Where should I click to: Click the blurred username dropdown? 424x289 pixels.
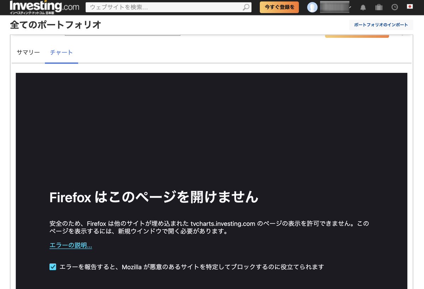point(335,7)
